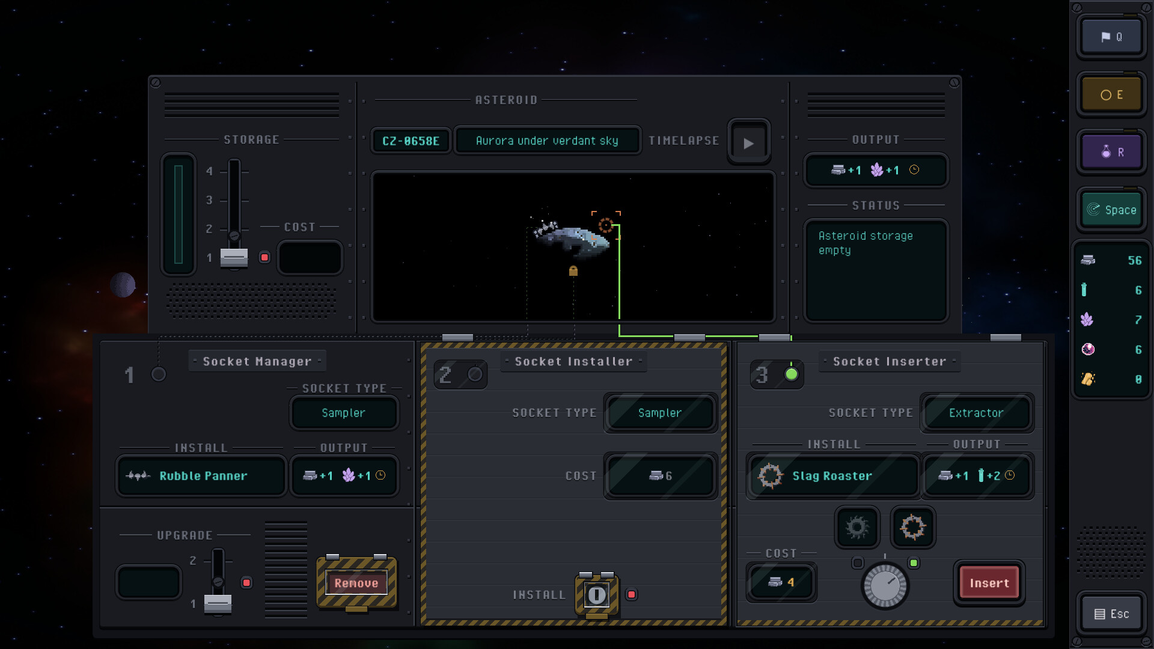Click the radar Space button

tap(1111, 210)
